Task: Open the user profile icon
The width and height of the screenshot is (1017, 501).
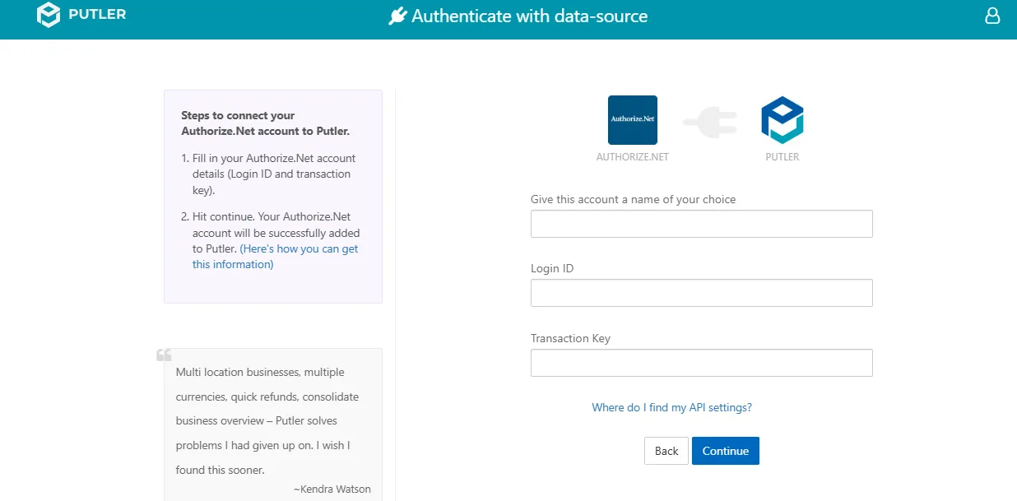Action: pyautogui.click(x=992, y=16)
